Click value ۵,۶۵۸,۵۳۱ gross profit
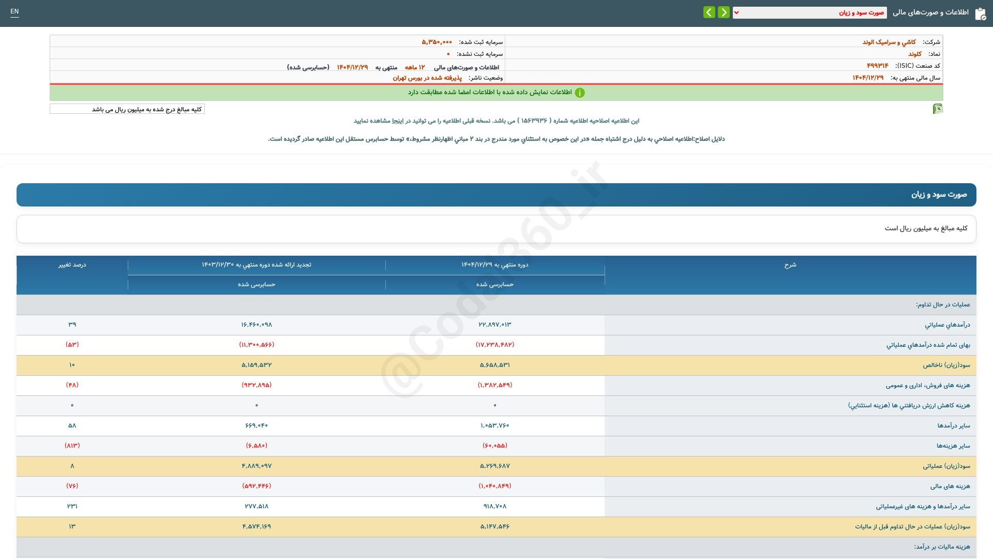 tap(495, 365)
